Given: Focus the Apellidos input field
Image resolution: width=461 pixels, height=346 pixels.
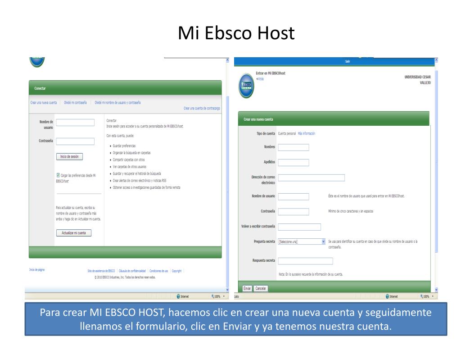Looking at the screenshot, I should 294,162.
